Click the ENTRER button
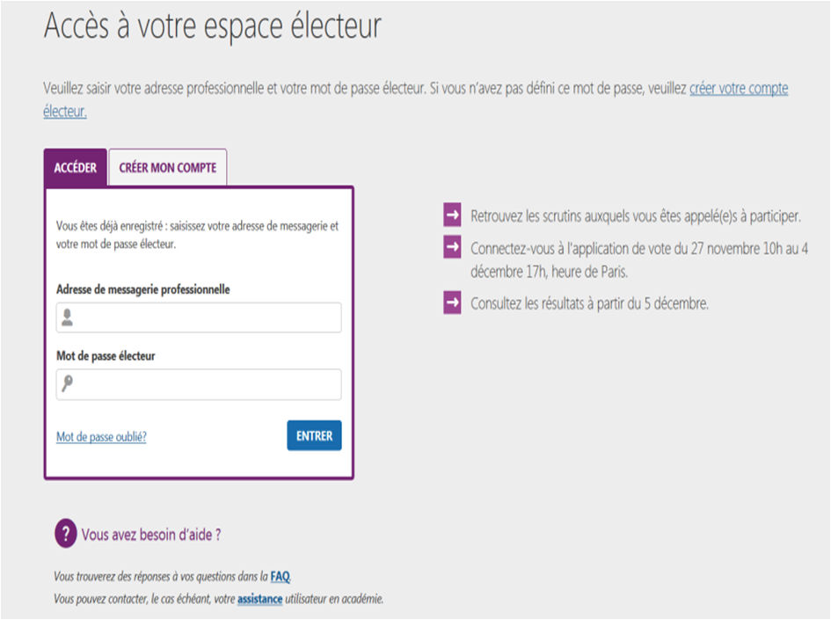Viewport: 831px width, 620px height. click(314, 435)
